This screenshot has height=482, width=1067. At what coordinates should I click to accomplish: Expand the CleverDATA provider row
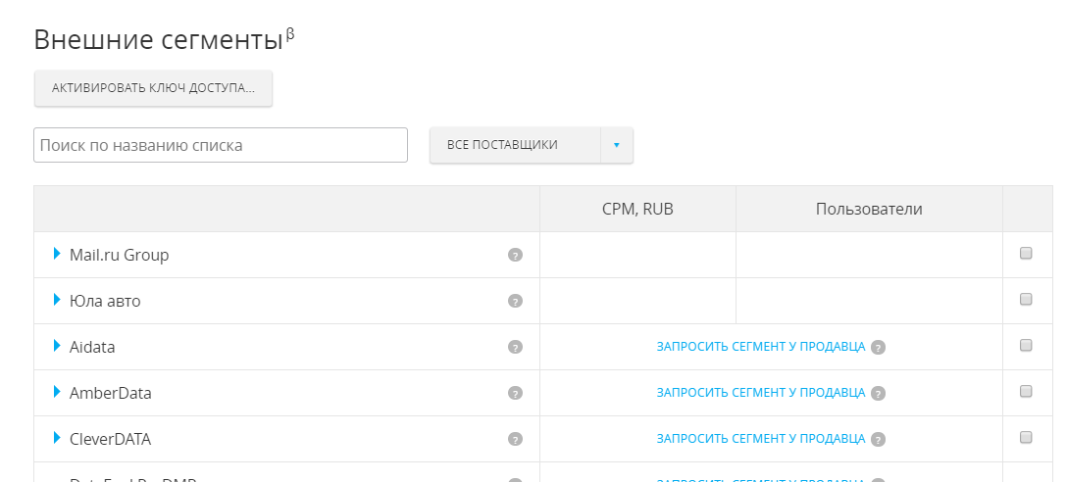57,439
